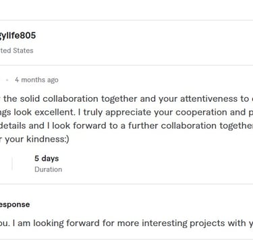Click the seller reply about interesting projects
The image size is (253, 247).
(126, 223)
